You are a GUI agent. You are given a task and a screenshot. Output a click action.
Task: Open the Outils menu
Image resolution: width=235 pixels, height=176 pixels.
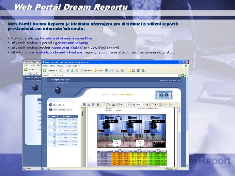(x=75, y=66)
